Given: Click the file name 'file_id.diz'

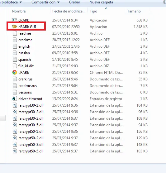Looking at the screenshot, I should point(26,66).
